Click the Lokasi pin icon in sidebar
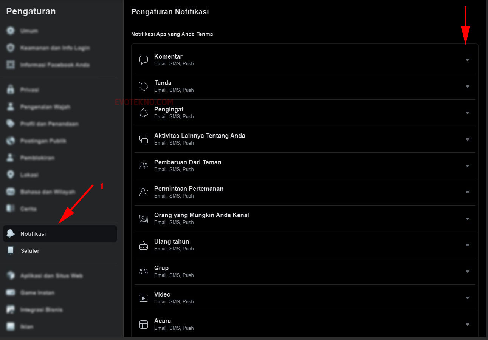This screenshot has width=488, height=340. [x=11, y=175]
